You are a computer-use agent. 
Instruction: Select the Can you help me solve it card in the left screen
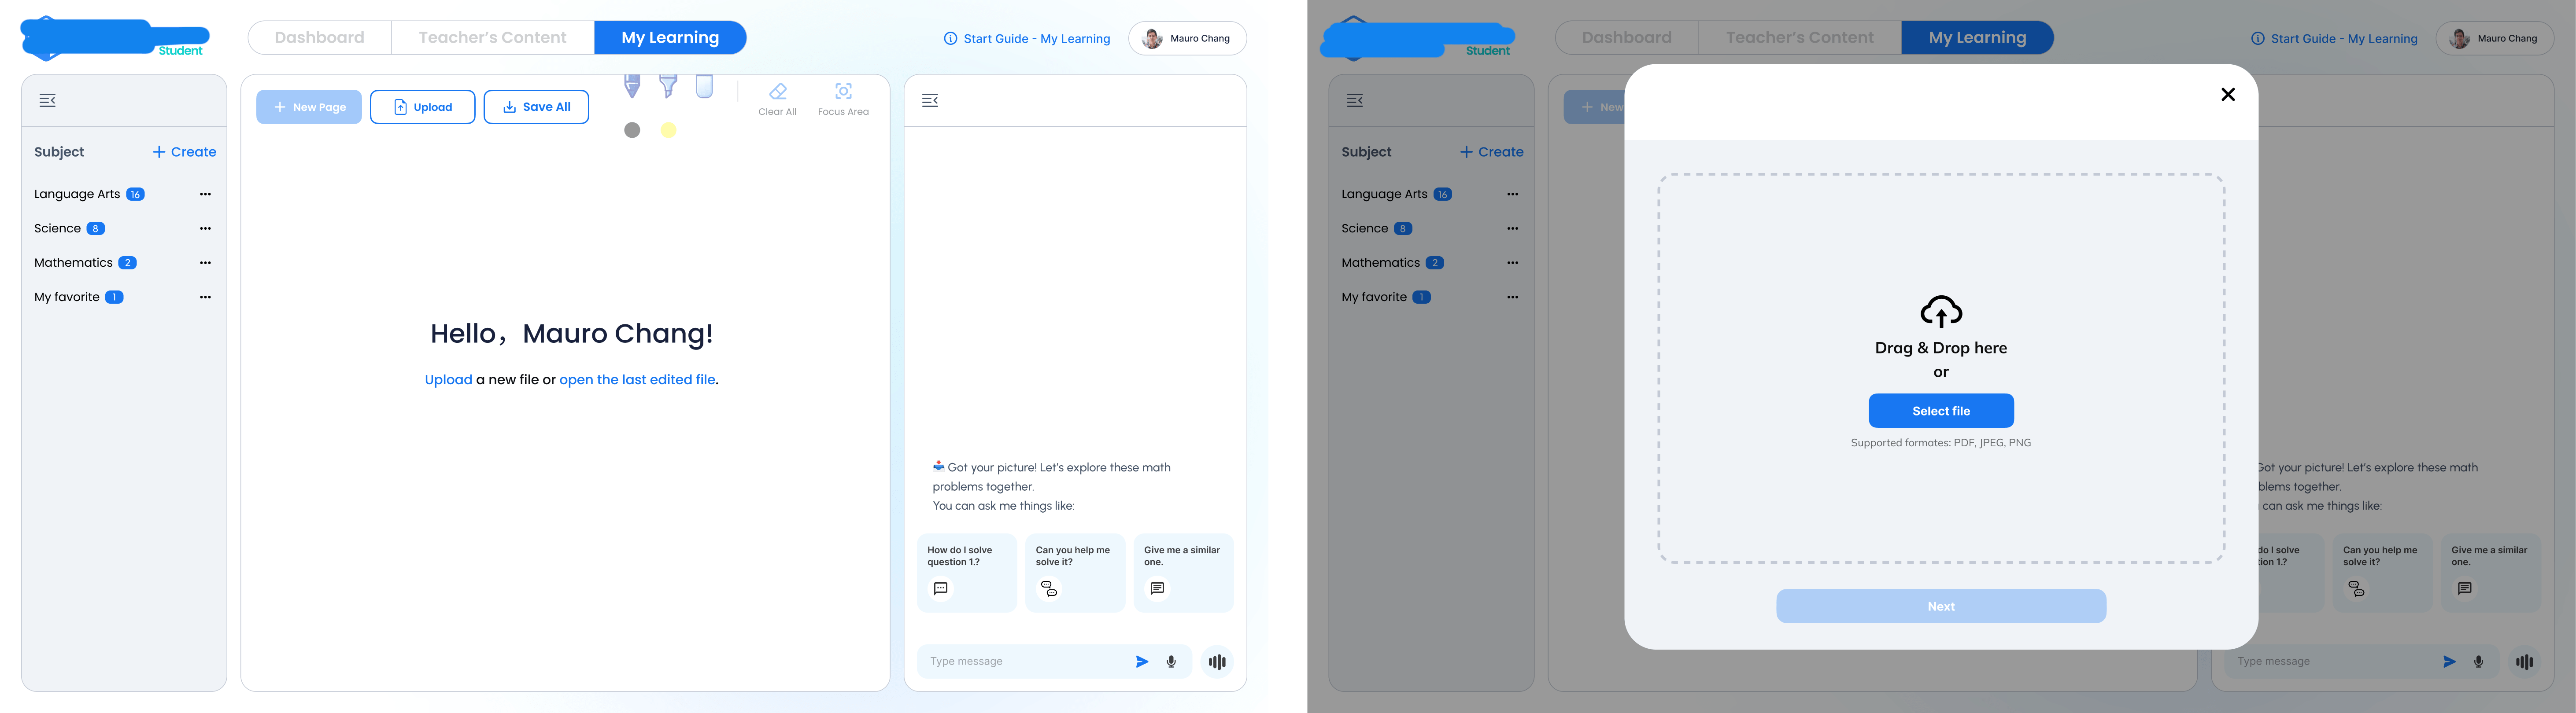click(x=1075, y=573)
